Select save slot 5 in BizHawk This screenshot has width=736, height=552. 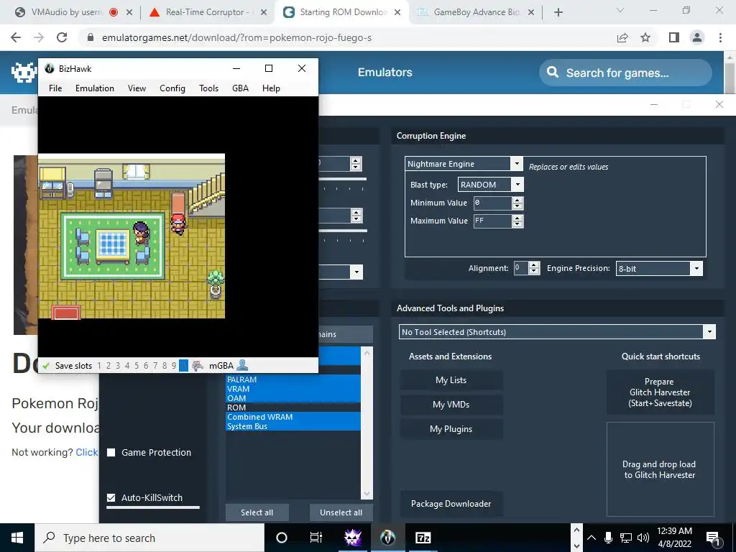tap(137, 366)
